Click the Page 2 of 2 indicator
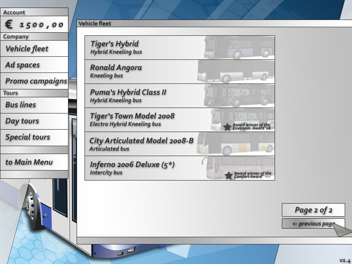Viewport: 352px width, 264px height. pos(313,209)
